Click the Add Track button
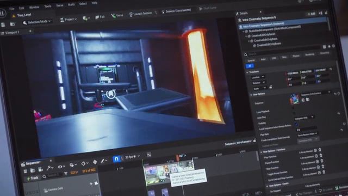 (32, 178)
